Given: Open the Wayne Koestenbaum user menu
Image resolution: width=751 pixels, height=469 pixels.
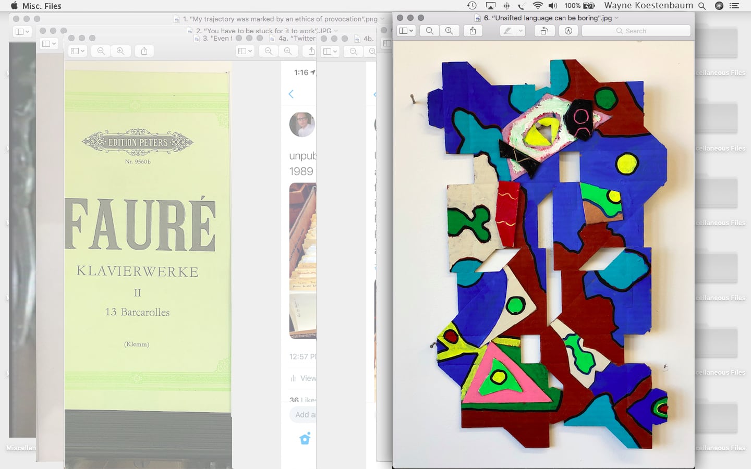Looking at the screenshot, I should [x=648, y=6].
